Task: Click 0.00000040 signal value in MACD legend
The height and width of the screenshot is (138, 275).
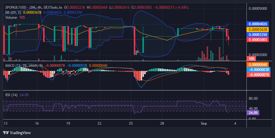Action: pos(98,66)
